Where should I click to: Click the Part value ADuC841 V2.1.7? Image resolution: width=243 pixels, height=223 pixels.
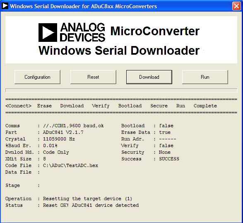coord(63,132)
